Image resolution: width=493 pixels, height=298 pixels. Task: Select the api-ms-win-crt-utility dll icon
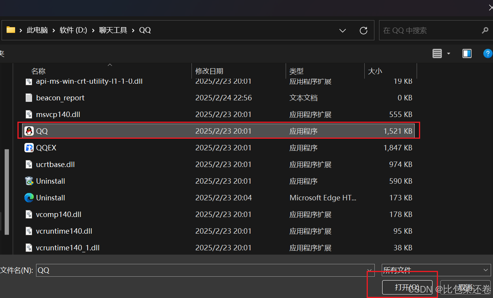pos(29,81)
